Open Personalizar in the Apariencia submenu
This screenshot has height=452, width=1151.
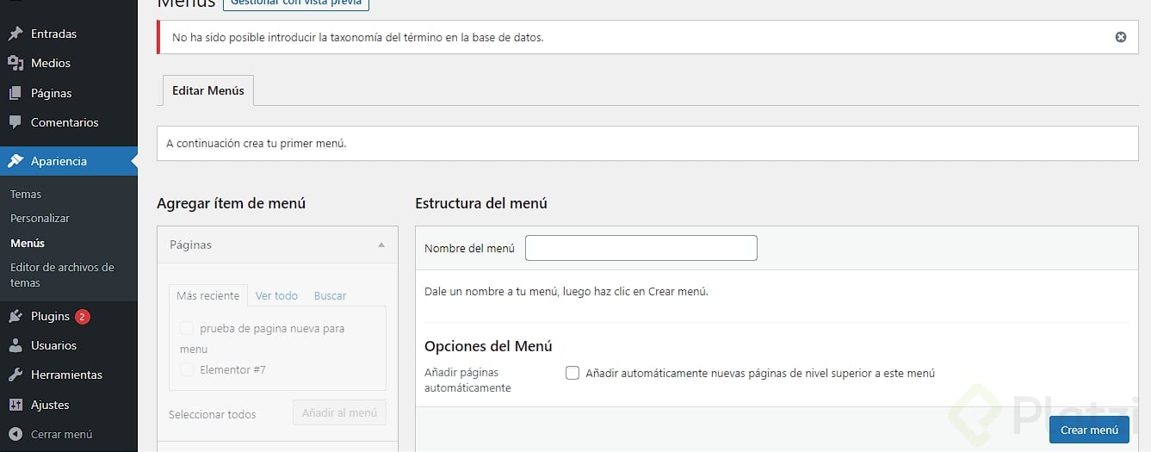pos(40,219)
